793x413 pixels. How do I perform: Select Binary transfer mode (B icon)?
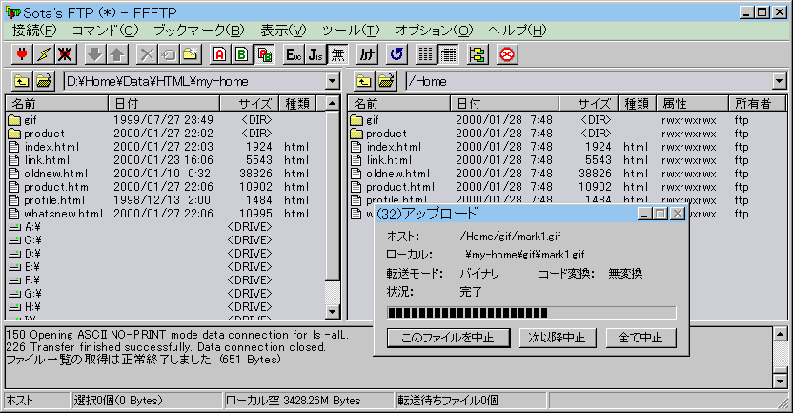(x=242, y=54)
